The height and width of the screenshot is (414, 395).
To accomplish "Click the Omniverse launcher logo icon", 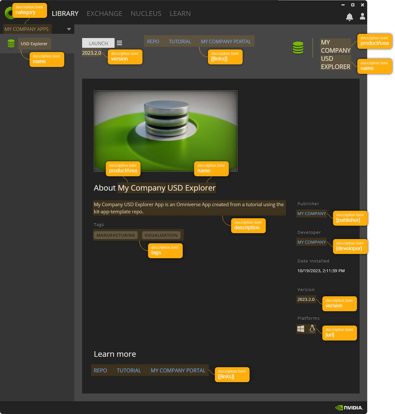I will 8,13.
